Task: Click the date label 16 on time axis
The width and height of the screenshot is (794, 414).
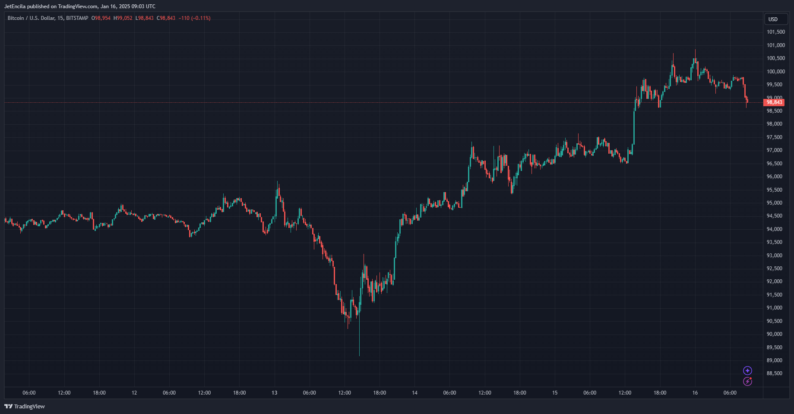Action: click(x=695, y=393)
